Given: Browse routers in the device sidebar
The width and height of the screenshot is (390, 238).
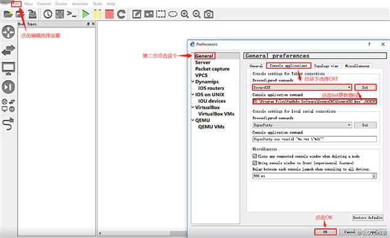Looking at the screenshot, I should point(8,32).
